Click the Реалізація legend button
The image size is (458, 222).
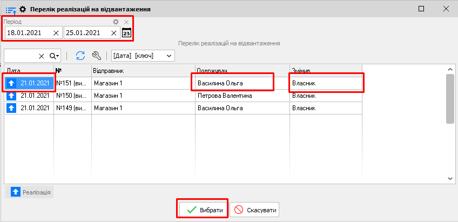(x=30, y=192)
